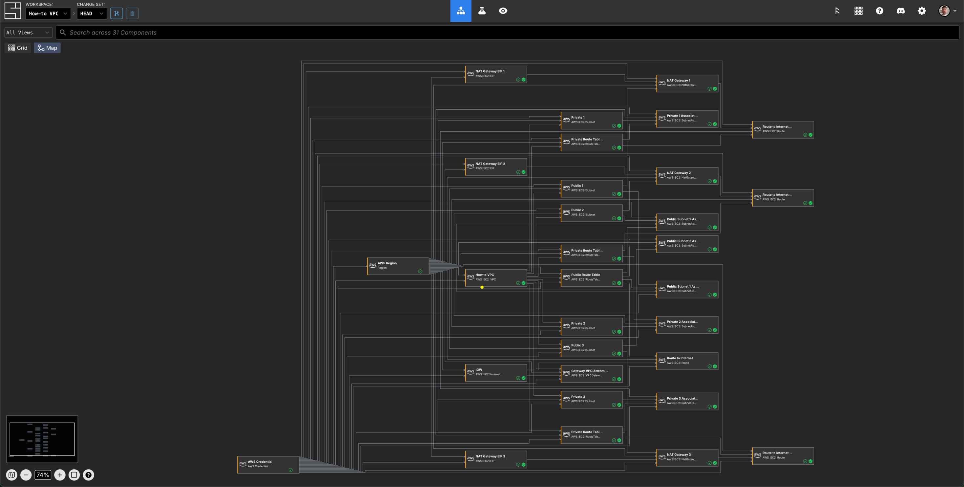Select the Public Subnet 2 As... node

point(687,223)
